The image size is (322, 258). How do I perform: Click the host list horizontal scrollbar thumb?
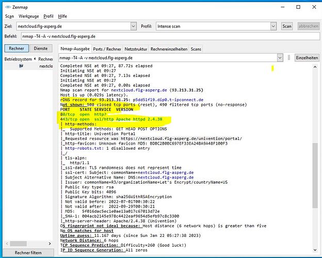pos(19,244)
